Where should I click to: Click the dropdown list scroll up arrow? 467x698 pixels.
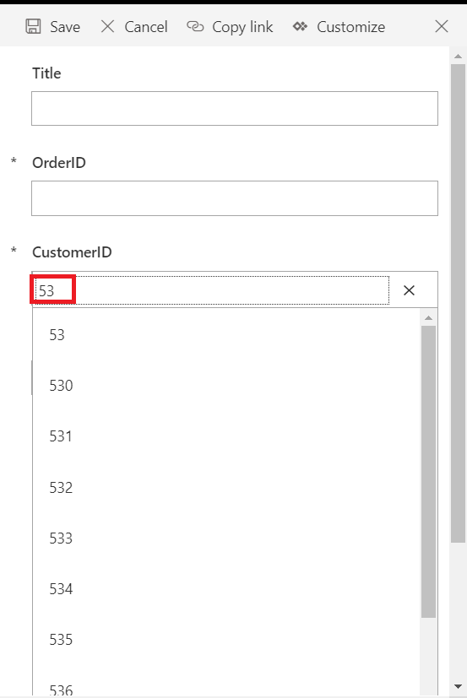[x=429, y=318]
